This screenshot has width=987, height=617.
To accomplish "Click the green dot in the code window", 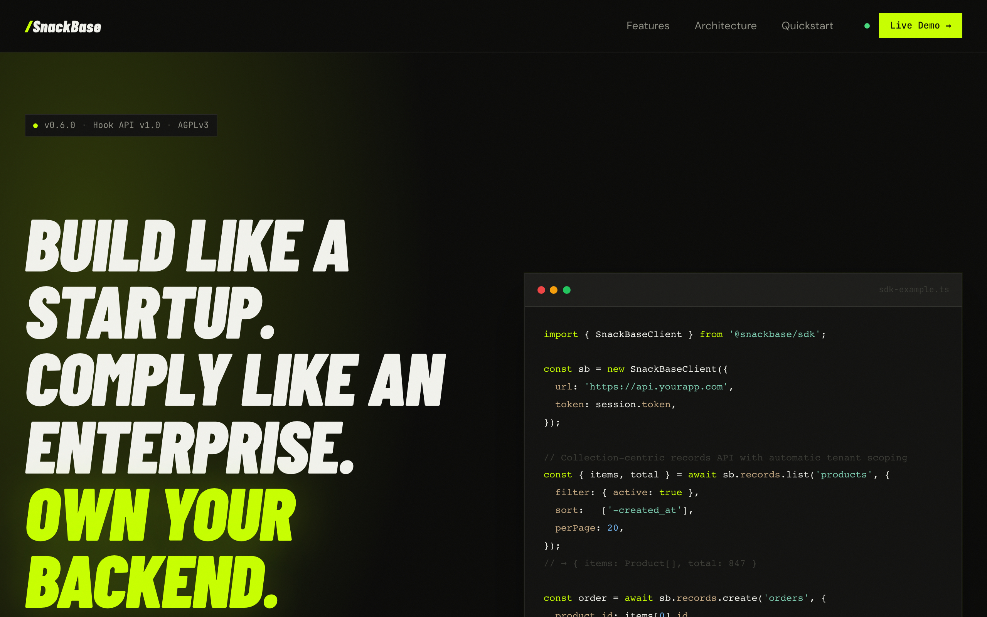I will (x=566, y=290).
